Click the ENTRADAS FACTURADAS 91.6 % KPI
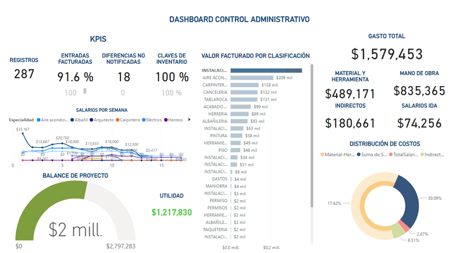Viewport: 453px width, 253px height. pyautogui.click(x=75, y=76)
